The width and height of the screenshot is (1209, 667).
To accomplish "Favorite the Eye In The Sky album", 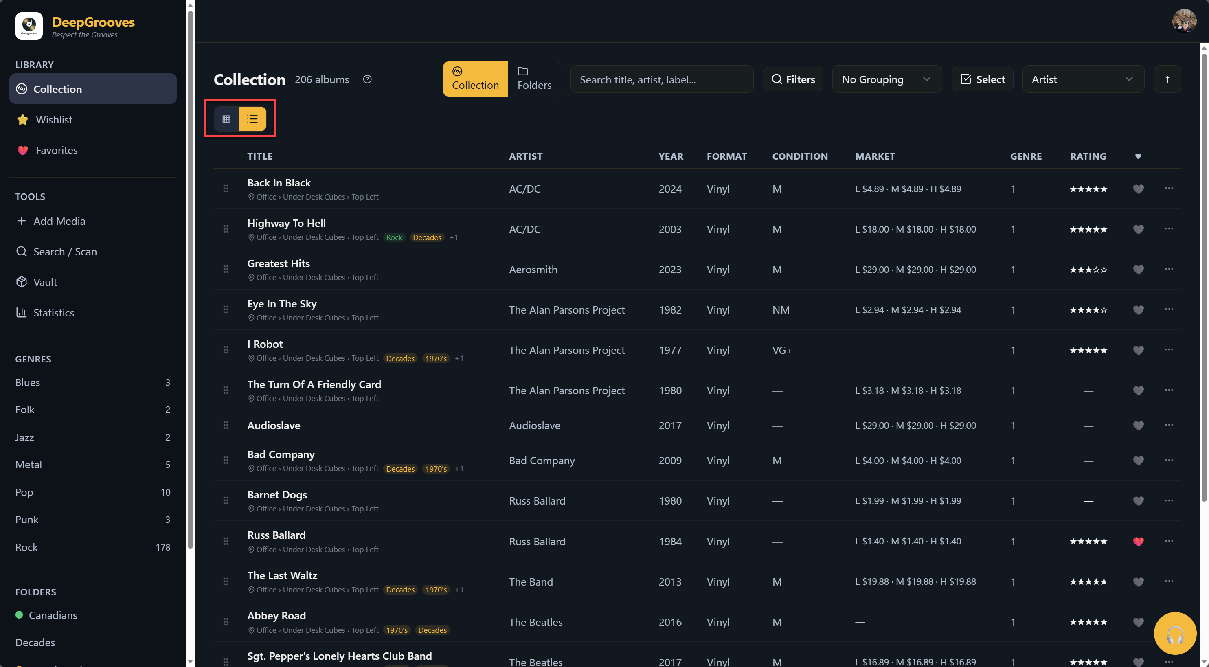I will 1138,310.
